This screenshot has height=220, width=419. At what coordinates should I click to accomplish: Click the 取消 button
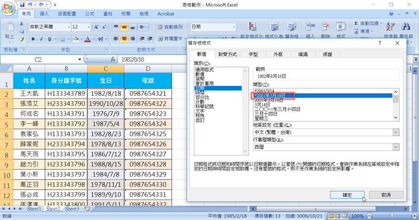[x=385, y=194]
